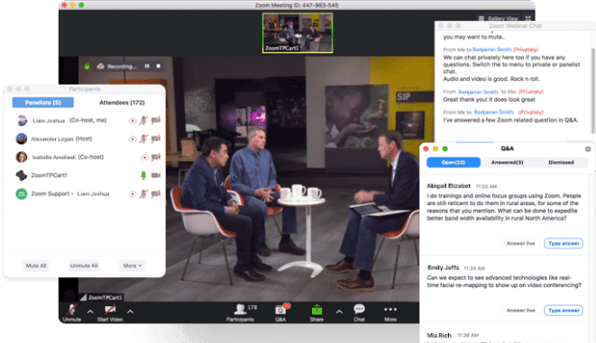Toggle Alexander Logan's muted microphone icon

click(143, 139)
